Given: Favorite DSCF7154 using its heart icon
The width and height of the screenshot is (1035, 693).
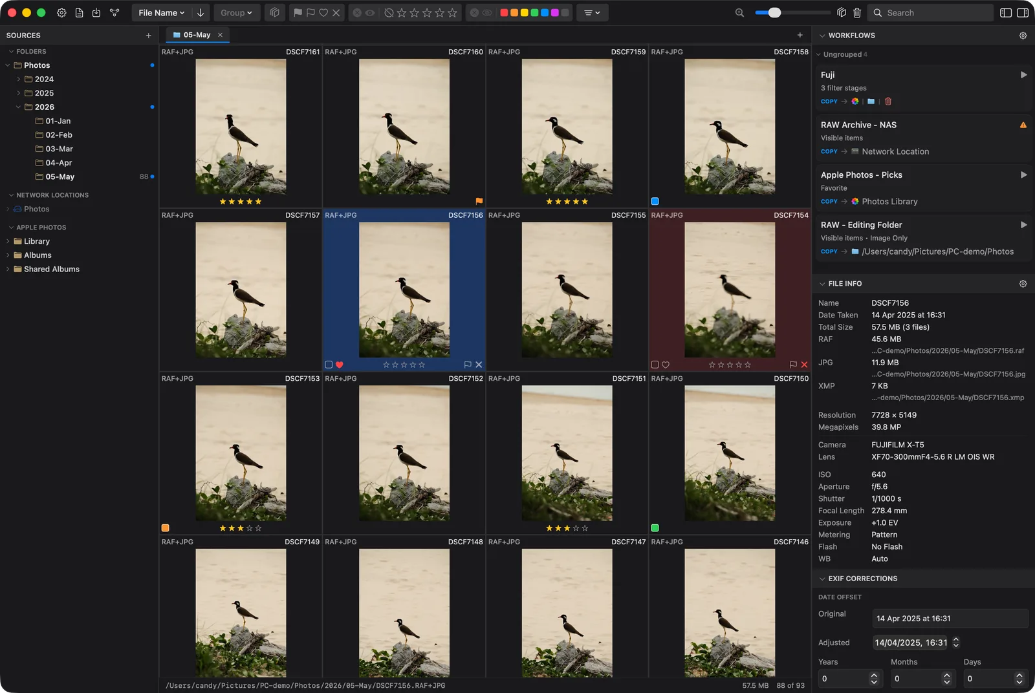Looking at the screenshot, I should [x=666, y=365].
